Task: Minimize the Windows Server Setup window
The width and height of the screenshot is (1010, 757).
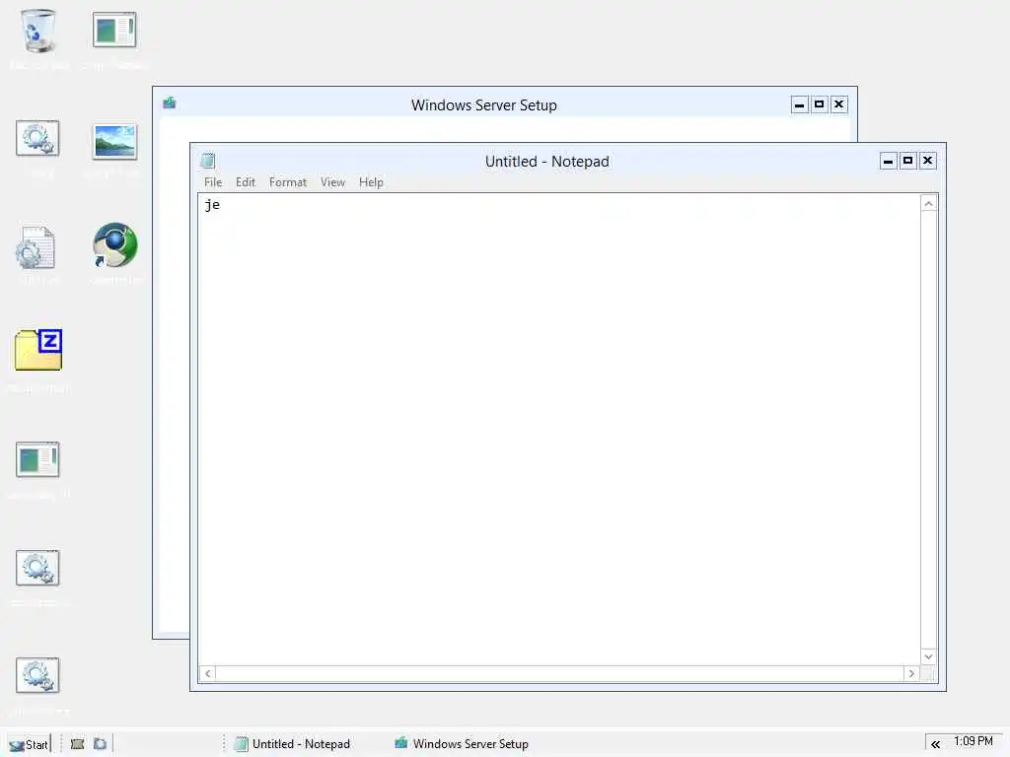Action: point(799,104)
